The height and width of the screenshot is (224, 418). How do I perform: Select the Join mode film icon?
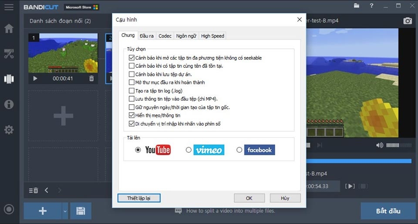pos(9,79)
